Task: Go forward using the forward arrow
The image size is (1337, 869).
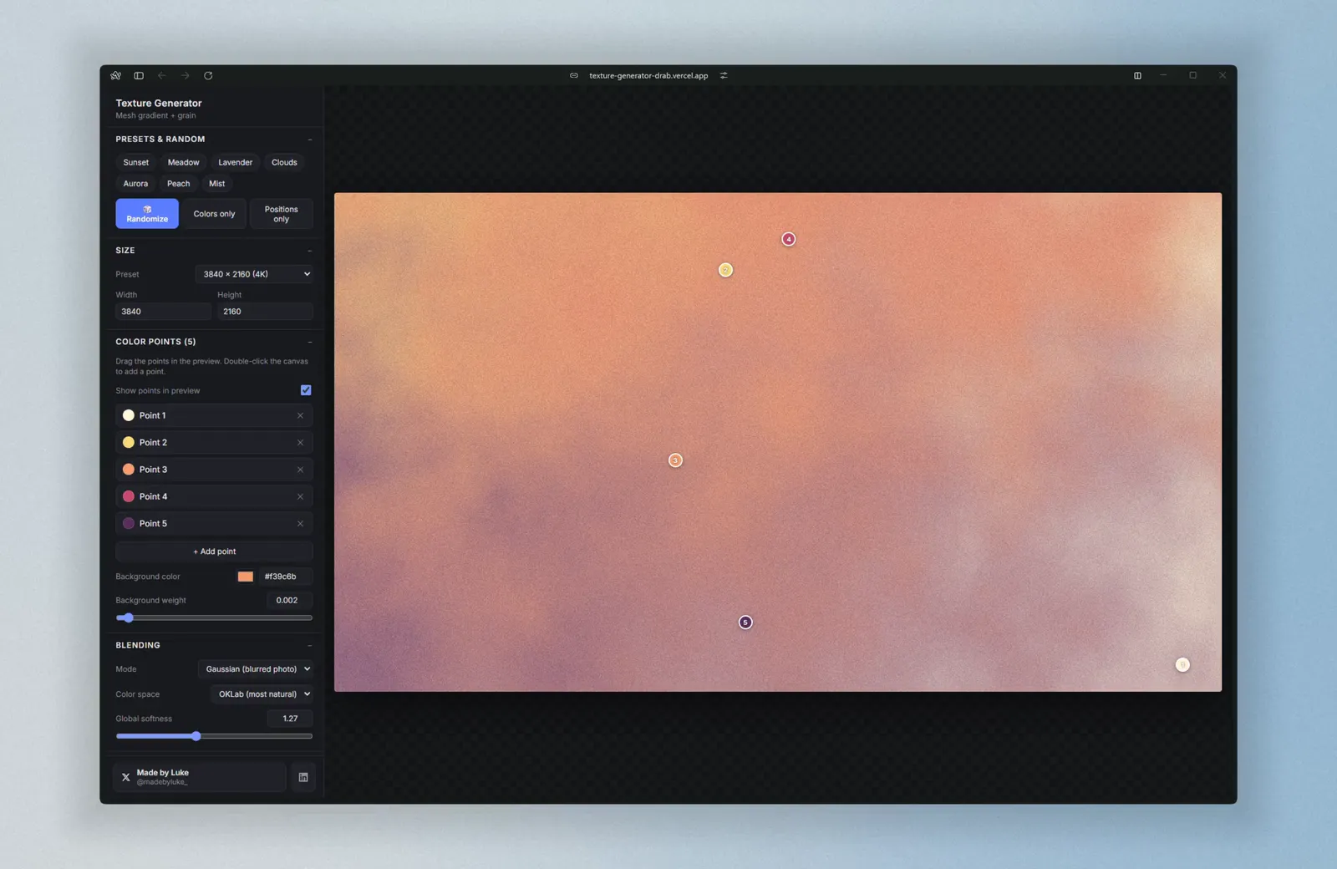Action: pos(186,75)
